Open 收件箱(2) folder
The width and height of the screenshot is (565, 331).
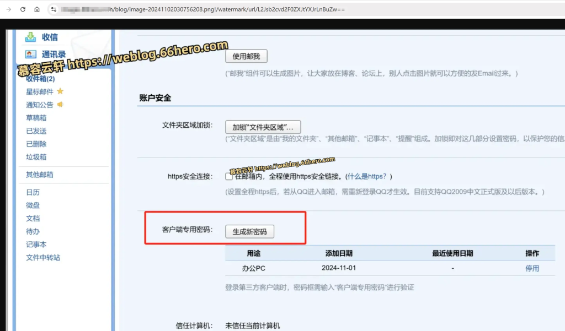pos(40,79)
